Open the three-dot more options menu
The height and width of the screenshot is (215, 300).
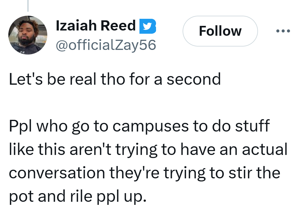(x=283, y=31)
